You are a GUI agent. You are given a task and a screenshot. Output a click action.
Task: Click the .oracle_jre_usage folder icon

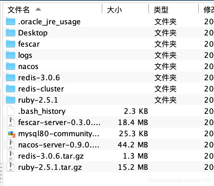11,21
